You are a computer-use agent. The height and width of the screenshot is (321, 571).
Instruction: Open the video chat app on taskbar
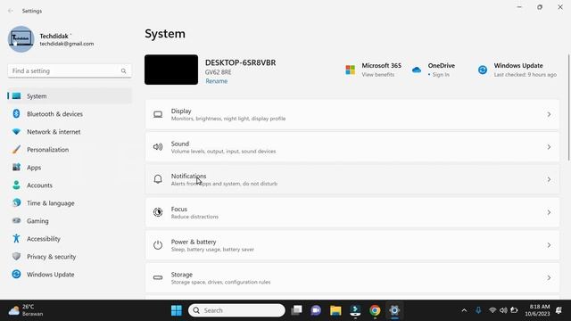[316, 310]
